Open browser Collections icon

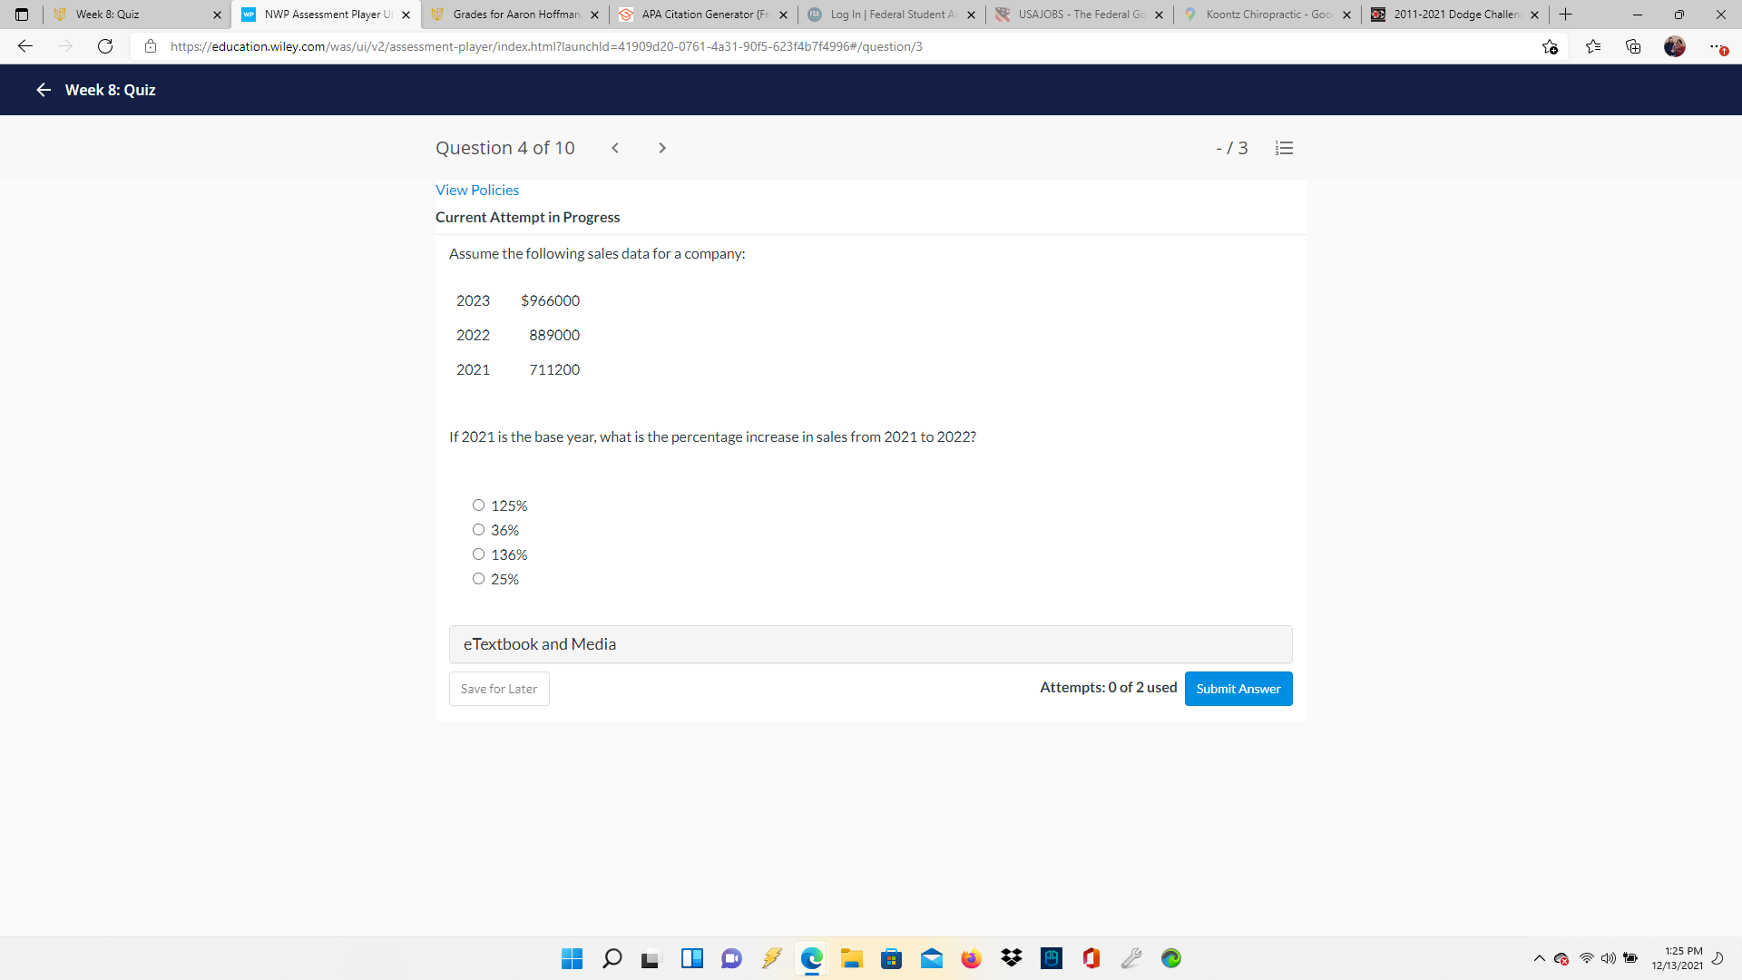coord(1633,46)
